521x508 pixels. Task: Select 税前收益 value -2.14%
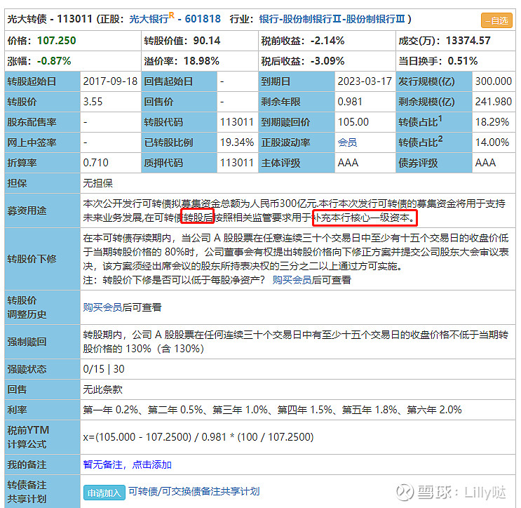[x=327, y=41]
